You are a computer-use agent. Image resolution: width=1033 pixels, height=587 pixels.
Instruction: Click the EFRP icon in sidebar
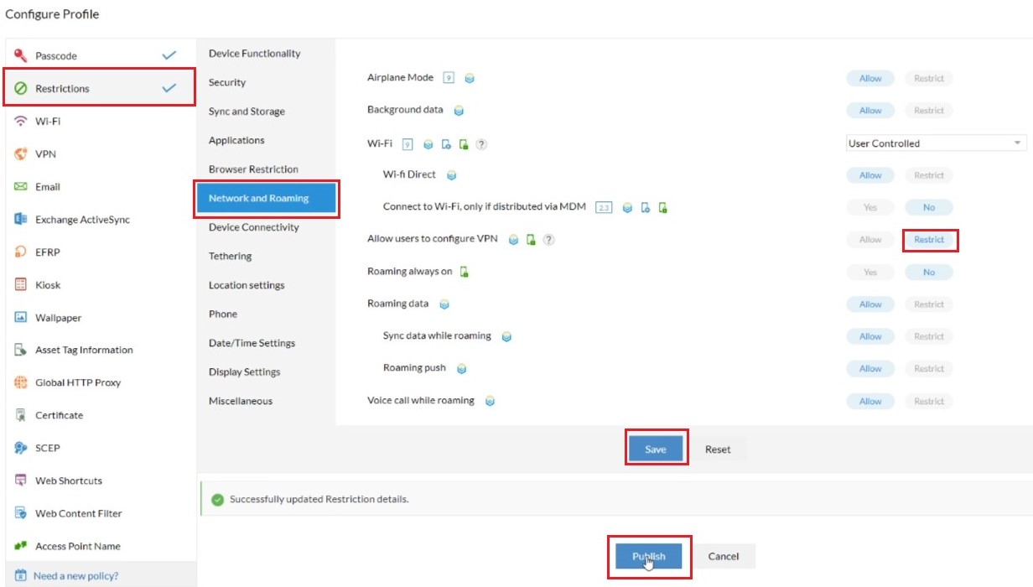21,252
